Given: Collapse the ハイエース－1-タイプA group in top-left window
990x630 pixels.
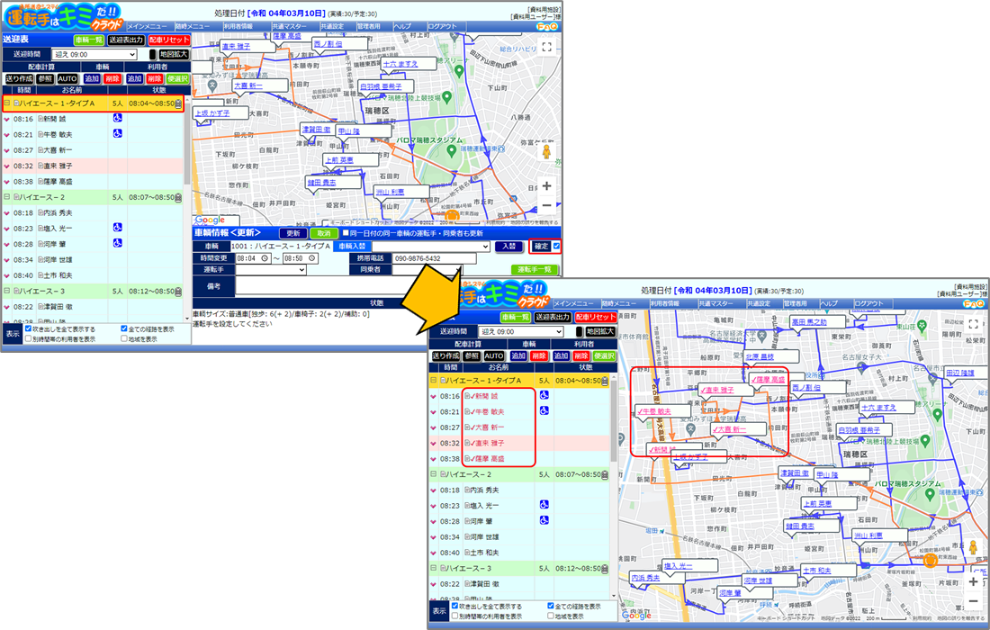Looking at the screenshot, I should click(7, 103).
